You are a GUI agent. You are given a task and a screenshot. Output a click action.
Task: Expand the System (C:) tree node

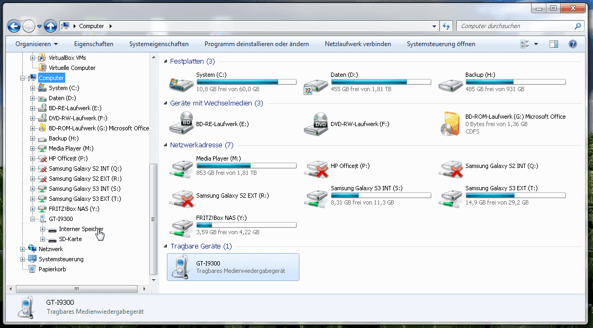(32, 88)
